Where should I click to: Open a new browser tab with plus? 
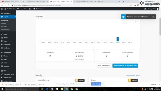point(123,2)
